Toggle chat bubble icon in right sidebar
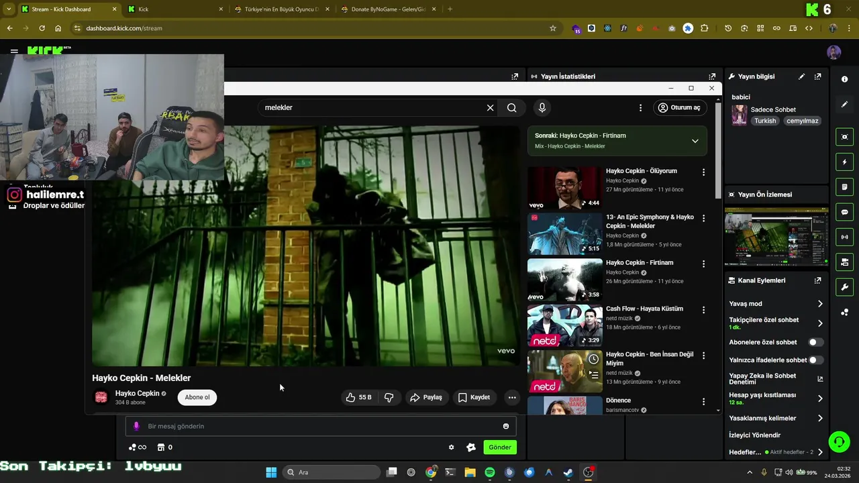The height and width of the screenshot is (483, 859). point(844,212)
